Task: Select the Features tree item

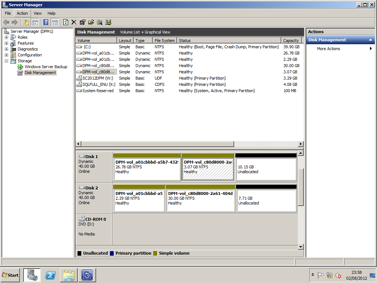Action: 25,43
